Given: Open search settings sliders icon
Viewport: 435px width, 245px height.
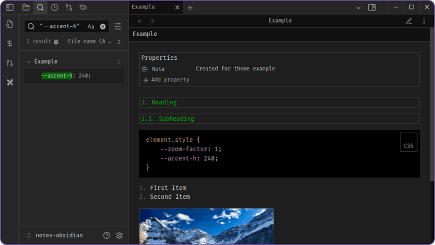Looking at the screenshot, I should tap(118, 26).
